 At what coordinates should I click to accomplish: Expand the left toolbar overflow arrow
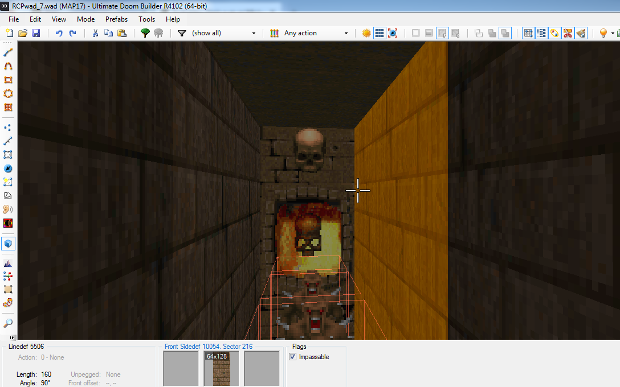[x=13, y=337]
